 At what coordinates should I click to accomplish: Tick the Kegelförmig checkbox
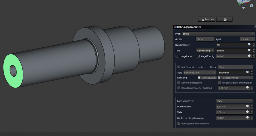click(198, 56)
